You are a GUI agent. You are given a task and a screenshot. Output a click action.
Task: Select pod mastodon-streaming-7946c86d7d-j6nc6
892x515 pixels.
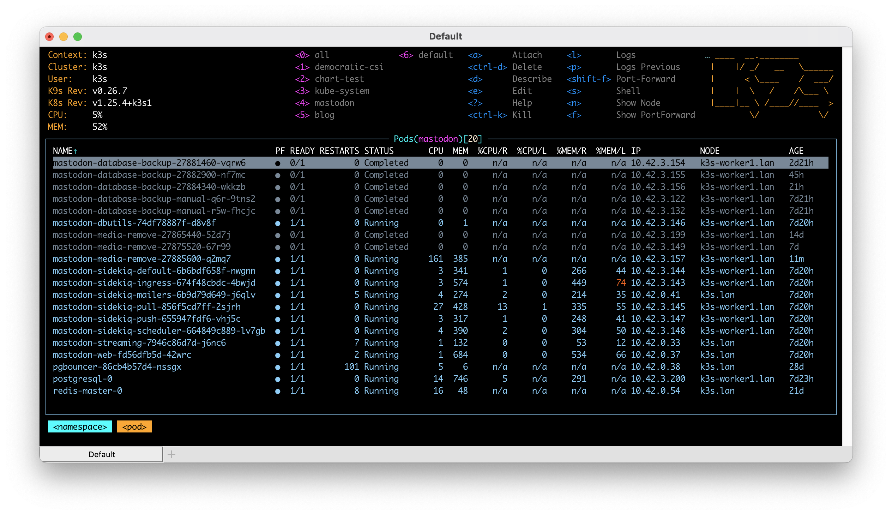(x=440, y=343)
